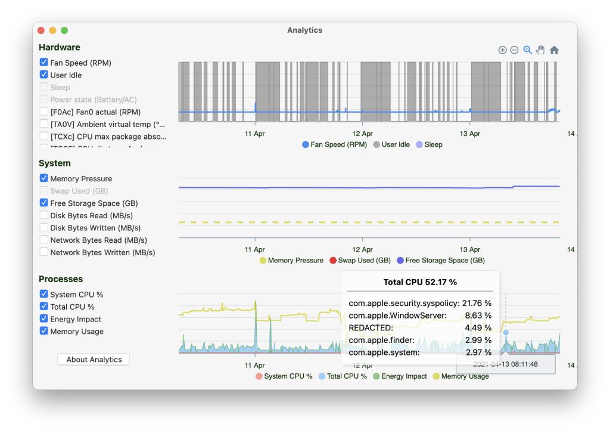Viewport: 610px width, 433px height.
Task: Reset chart zoom with the home icon
Action: (x=554, y=50)
